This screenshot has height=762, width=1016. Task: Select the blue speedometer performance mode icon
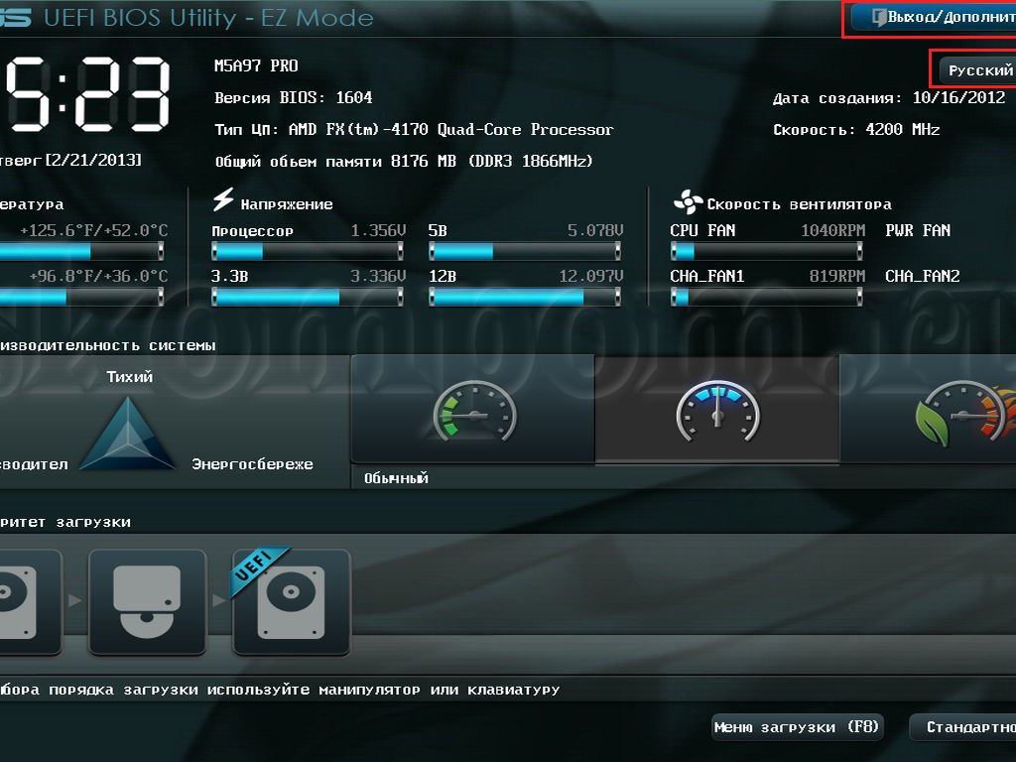(x=716, y=410)
